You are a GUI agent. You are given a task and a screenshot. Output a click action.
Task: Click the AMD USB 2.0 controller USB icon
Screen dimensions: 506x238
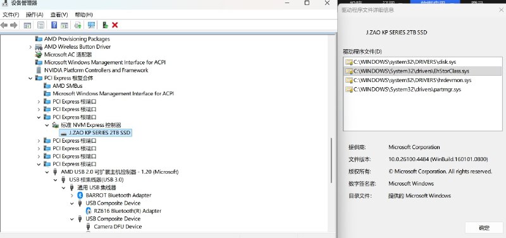pyautogui.click(x=55, y=172)
